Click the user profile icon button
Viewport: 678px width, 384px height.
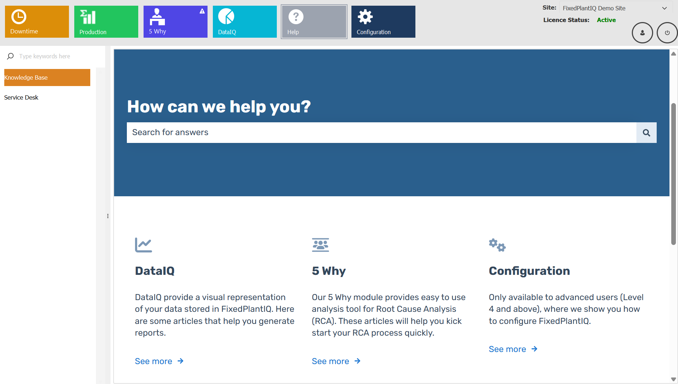pos(642,33)
